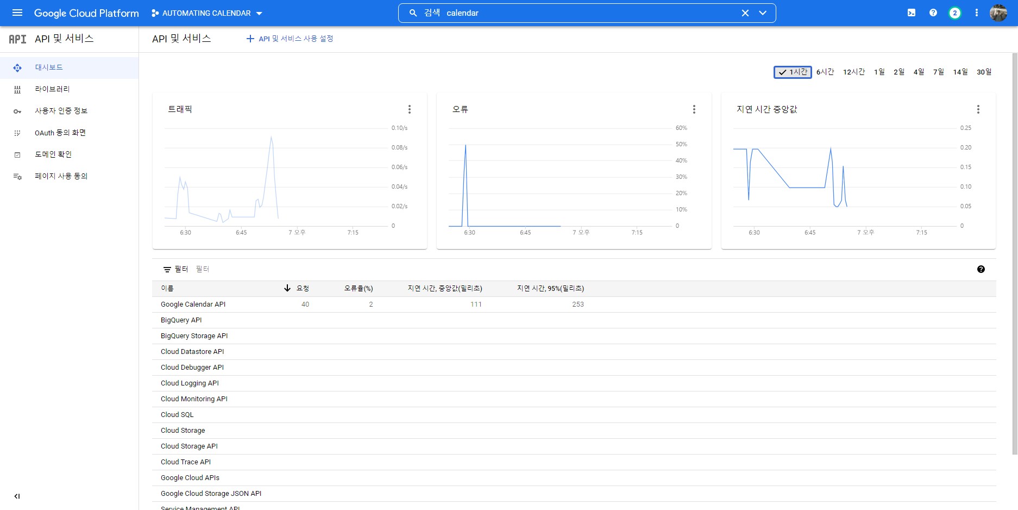Activate Cloud Shell terminal icon
Viewport: 1018px width, 510px height.
point(912,13)
